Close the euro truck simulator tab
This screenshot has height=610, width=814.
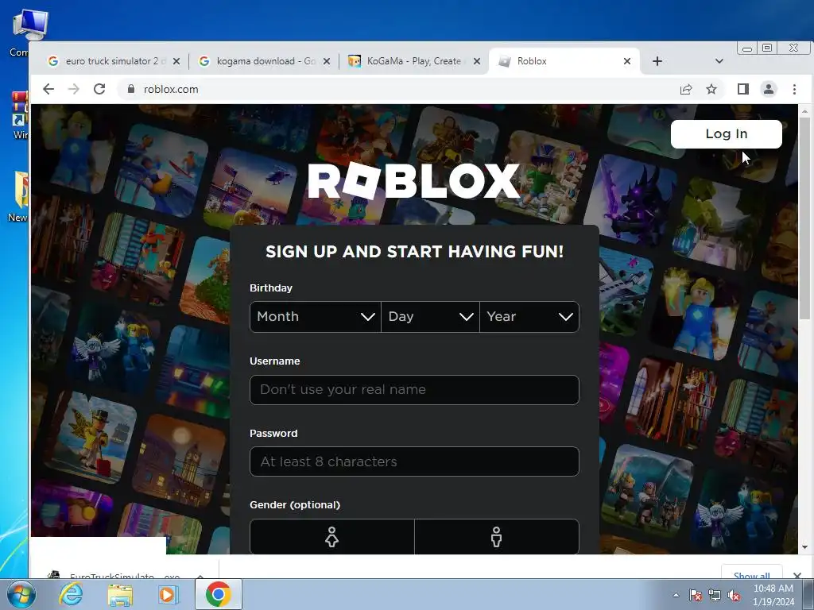point(176,61)
